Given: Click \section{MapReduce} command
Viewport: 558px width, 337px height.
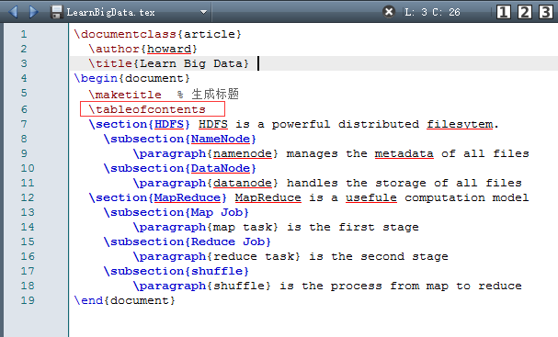Looking at the screenshot, I should (x=157, y=197).
